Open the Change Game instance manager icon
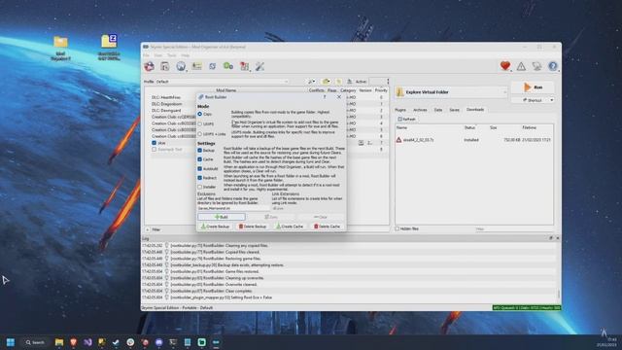Screen dimensions: 622x350 (x=150, y=66)
